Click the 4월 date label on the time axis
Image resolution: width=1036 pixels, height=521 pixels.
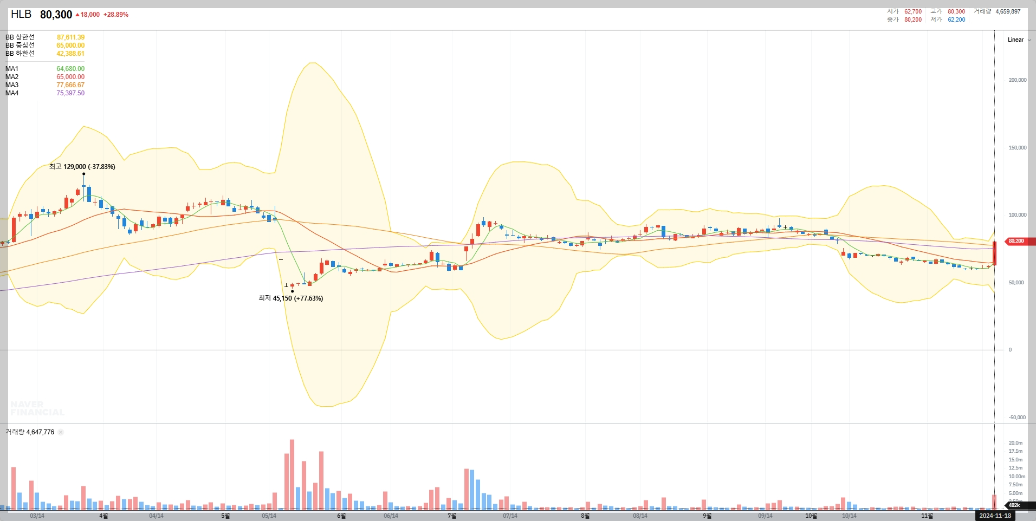point(103,516)
